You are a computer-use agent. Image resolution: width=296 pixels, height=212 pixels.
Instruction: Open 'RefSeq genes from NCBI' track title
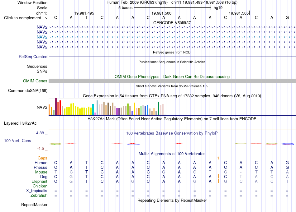click(x=172, y=52)
